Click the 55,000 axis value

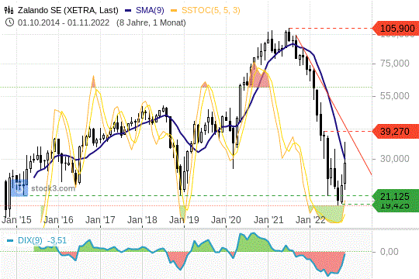395,96
